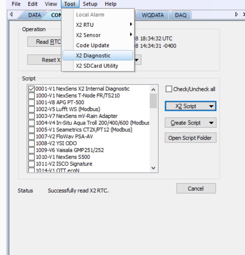Viewport: 245px width, 255px height.
Task: Check 1000-V1 NexSens T-Node FR/TS210
Action: pos(31,96)
